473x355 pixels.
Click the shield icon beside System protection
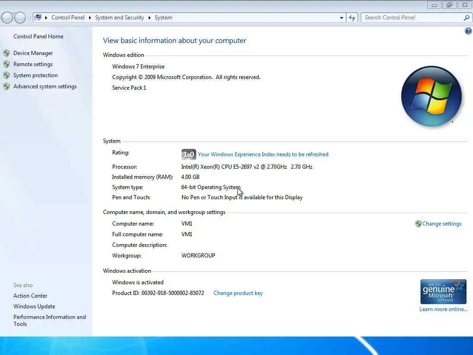pos(6,75)
